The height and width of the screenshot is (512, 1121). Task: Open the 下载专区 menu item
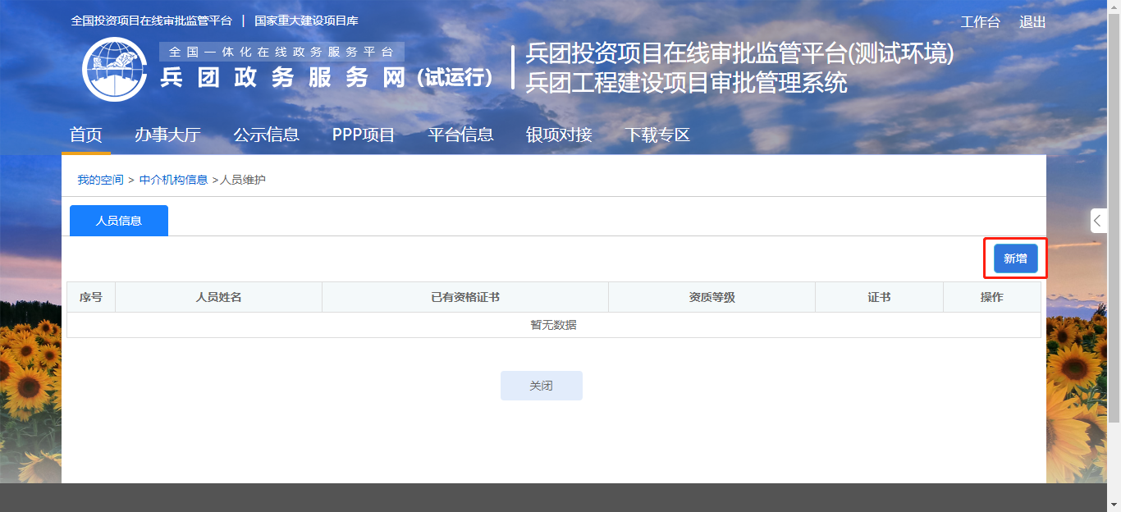click(x=657, y=135)
